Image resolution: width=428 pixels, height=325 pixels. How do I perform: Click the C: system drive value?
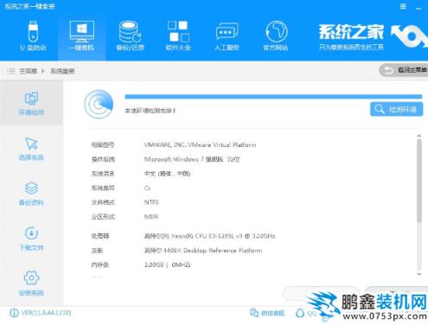click(147, 188)
